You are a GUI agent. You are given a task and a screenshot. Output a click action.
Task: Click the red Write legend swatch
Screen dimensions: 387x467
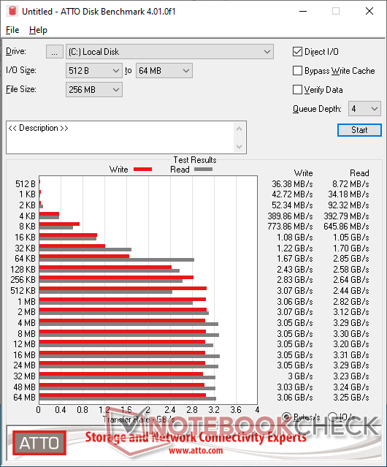click(x=143, y=170)
